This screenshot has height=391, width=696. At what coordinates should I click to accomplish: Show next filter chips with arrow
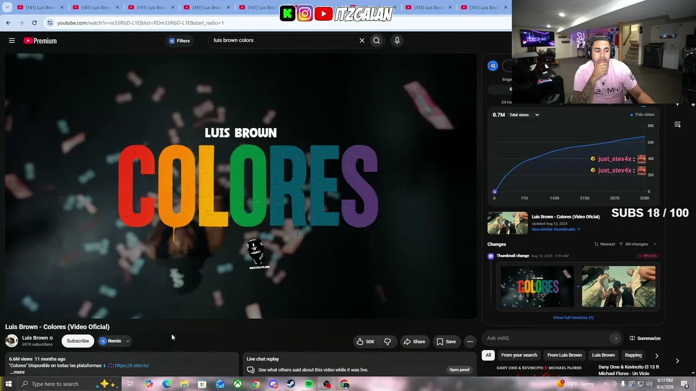[656, 356]
